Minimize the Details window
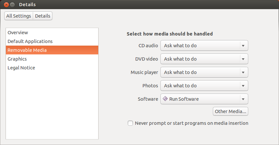The width and height of the screenshot is (279, 145). point(12,5)
